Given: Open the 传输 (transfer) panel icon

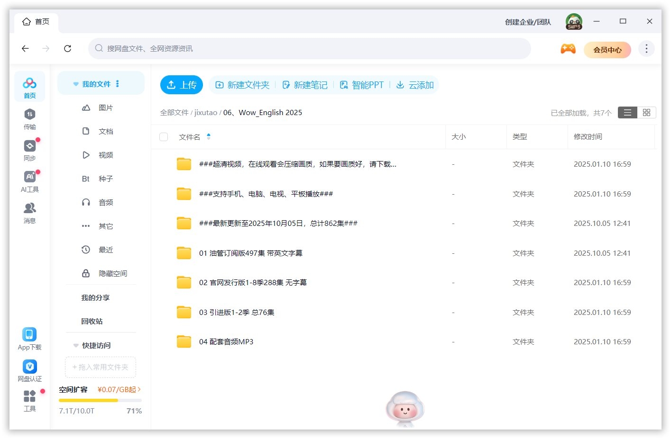Looking at the screenshot, I should pos(29,115).
